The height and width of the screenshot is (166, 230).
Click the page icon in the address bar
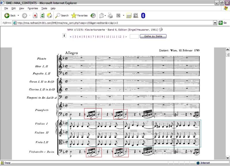15,23
